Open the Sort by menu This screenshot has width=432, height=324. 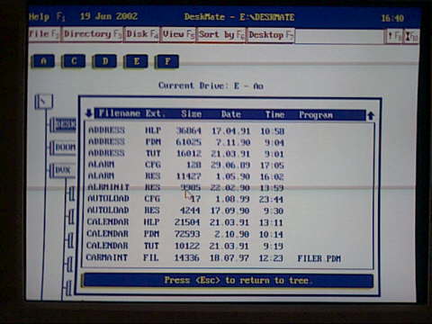(x=221, y=35)
